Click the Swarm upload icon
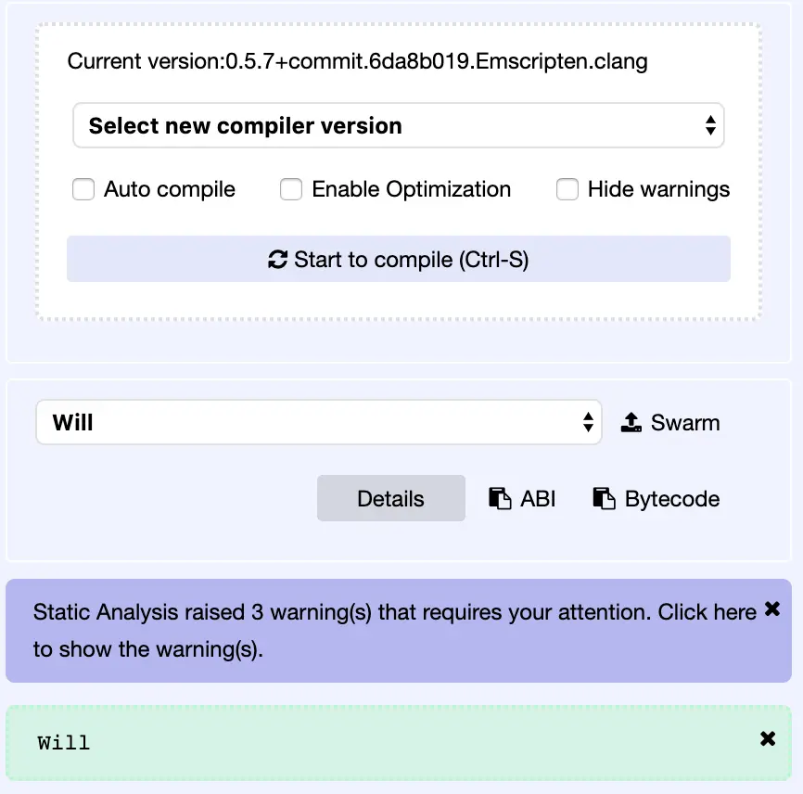The height and width of the screenshot is (794, 803). (x=631, y=421)
